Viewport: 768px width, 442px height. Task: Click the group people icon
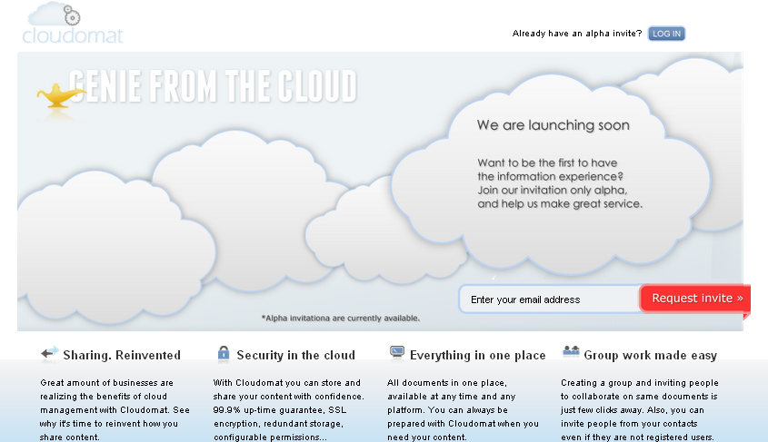tap(571, 351)
